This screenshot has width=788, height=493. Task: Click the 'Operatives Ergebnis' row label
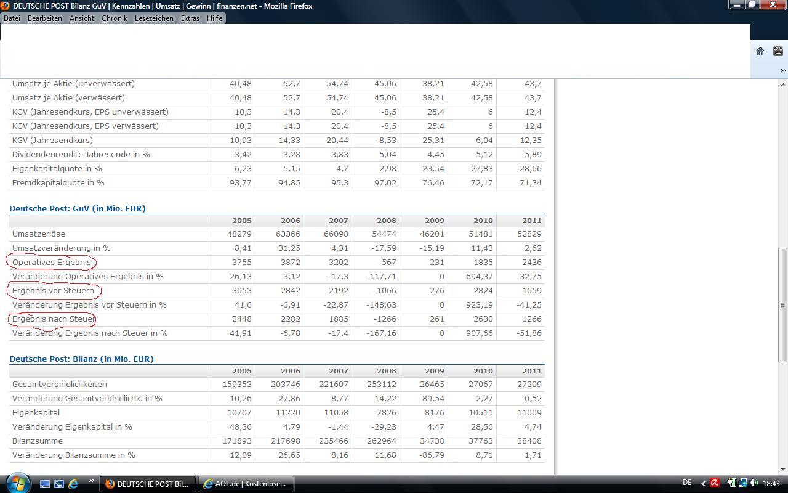(x=52, y=262)
